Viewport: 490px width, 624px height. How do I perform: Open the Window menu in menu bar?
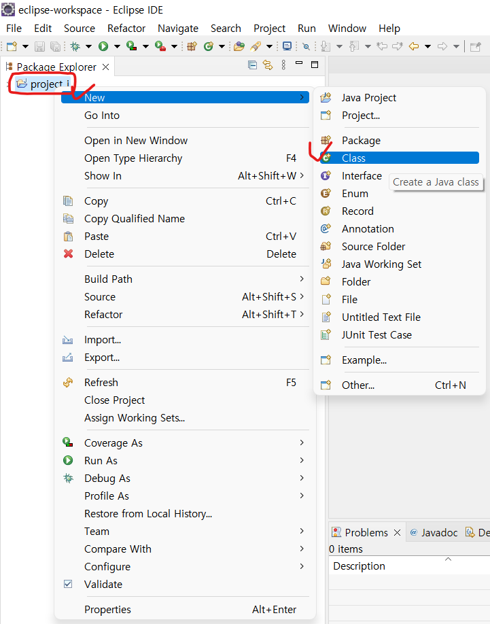347,29
